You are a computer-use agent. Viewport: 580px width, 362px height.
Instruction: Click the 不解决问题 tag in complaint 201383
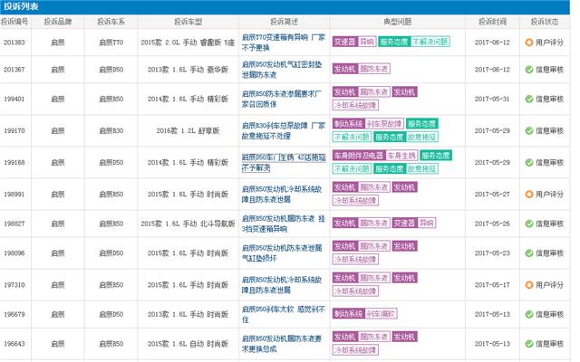[430, 42]
